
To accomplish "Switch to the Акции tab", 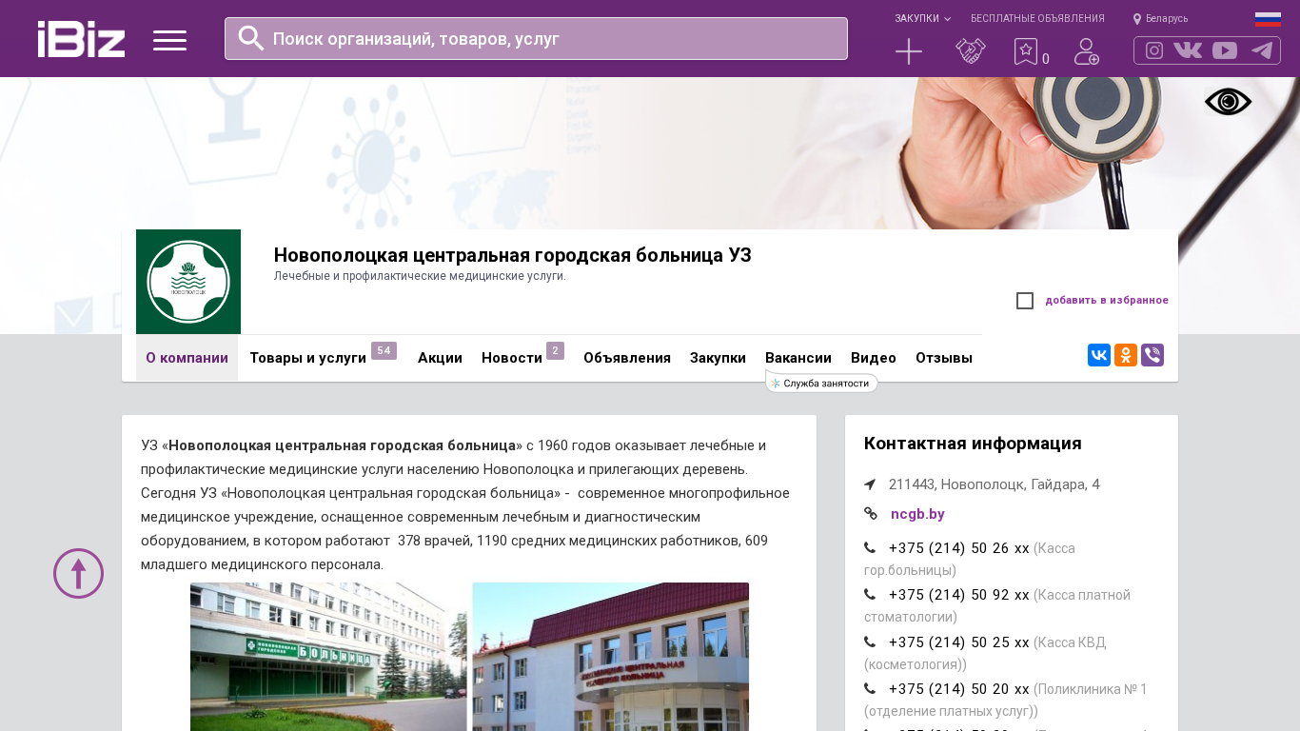I will (x=440, y=358).
